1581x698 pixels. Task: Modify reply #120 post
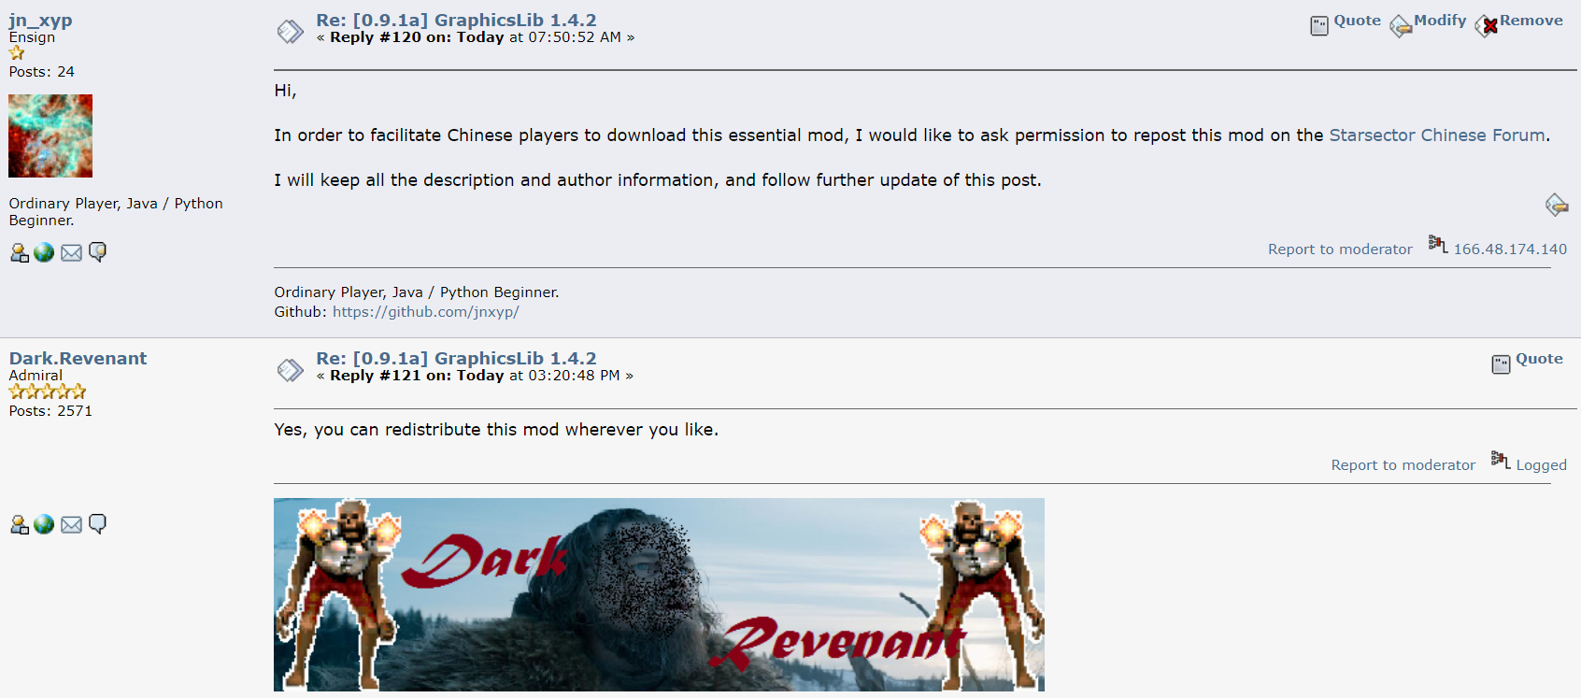tap(1428, 22)
